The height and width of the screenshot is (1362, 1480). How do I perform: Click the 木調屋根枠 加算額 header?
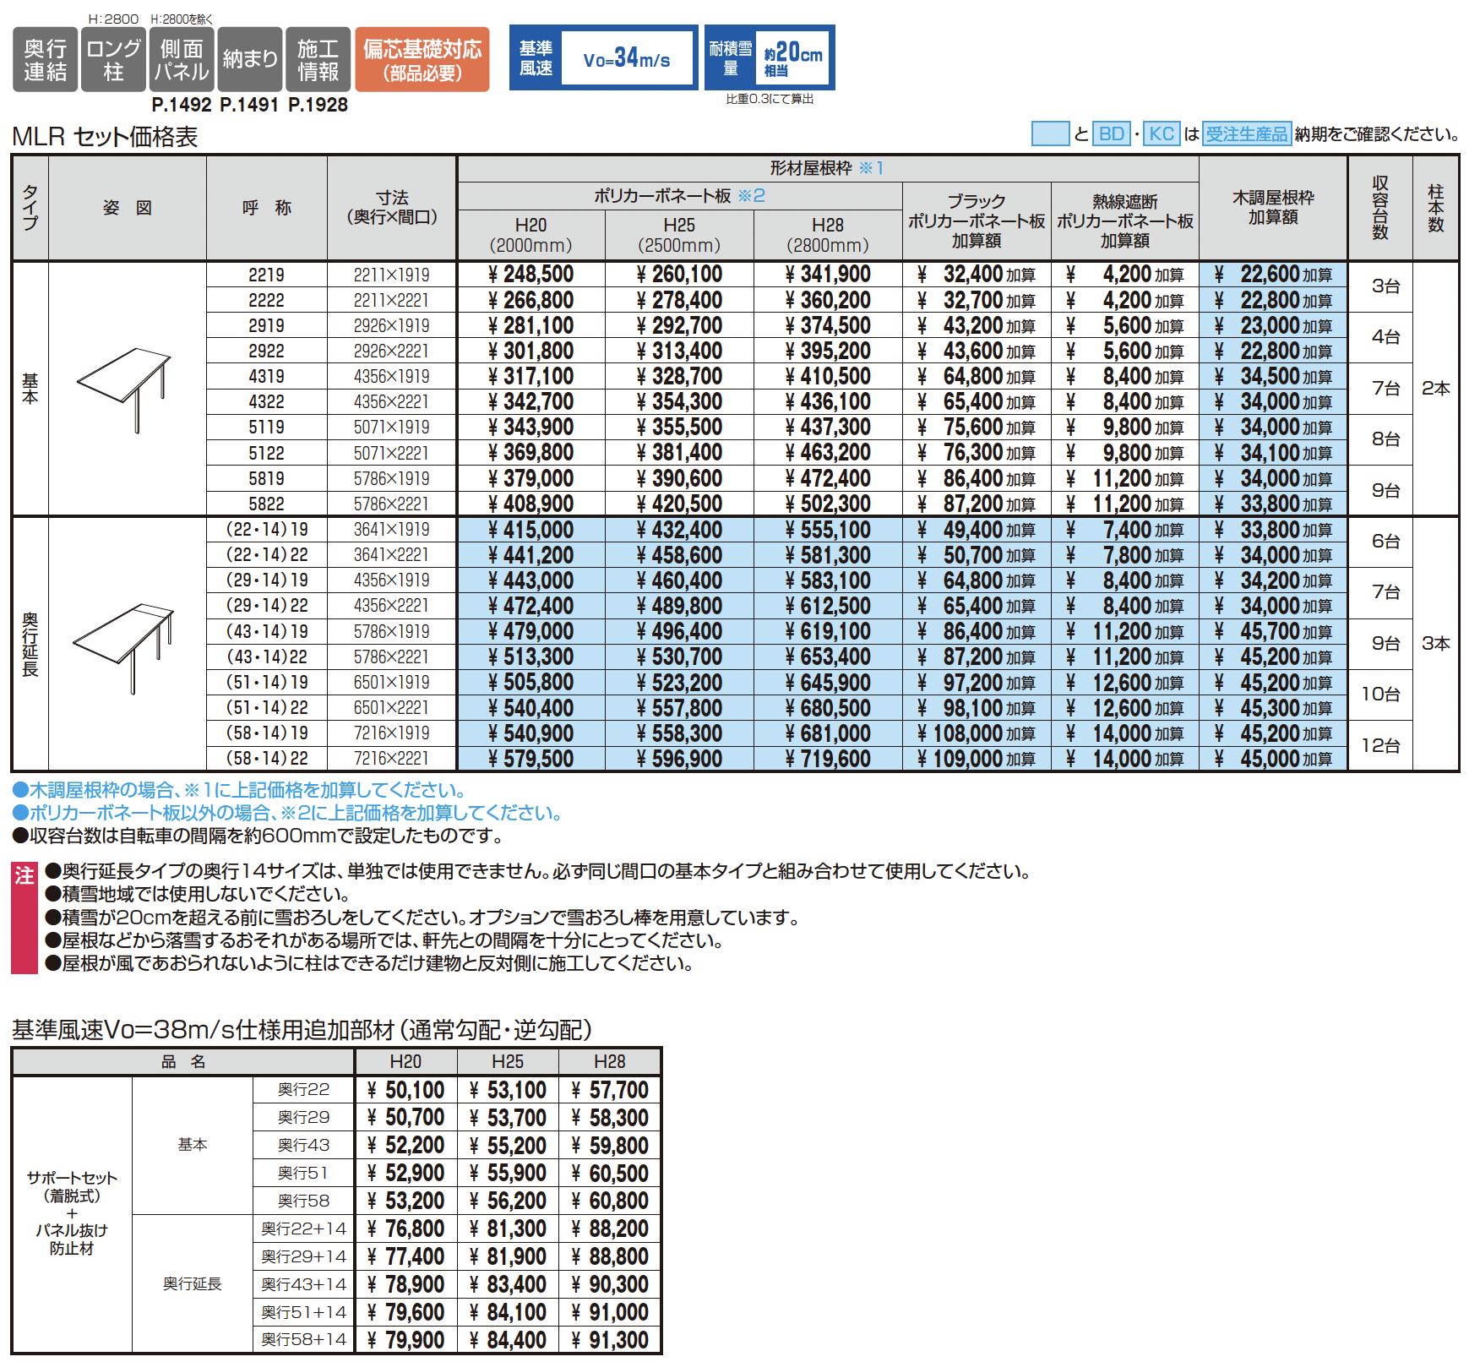(1273, 207)
